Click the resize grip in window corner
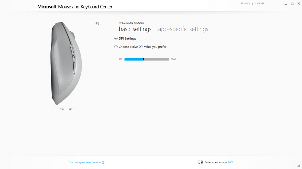This screenshot has height=169, width=302. pyautogui.click(x=299, y=166)
